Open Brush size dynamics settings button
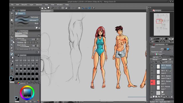 click(37, 39)
